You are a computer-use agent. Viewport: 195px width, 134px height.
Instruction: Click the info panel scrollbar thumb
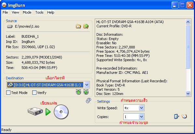[188, 47]
